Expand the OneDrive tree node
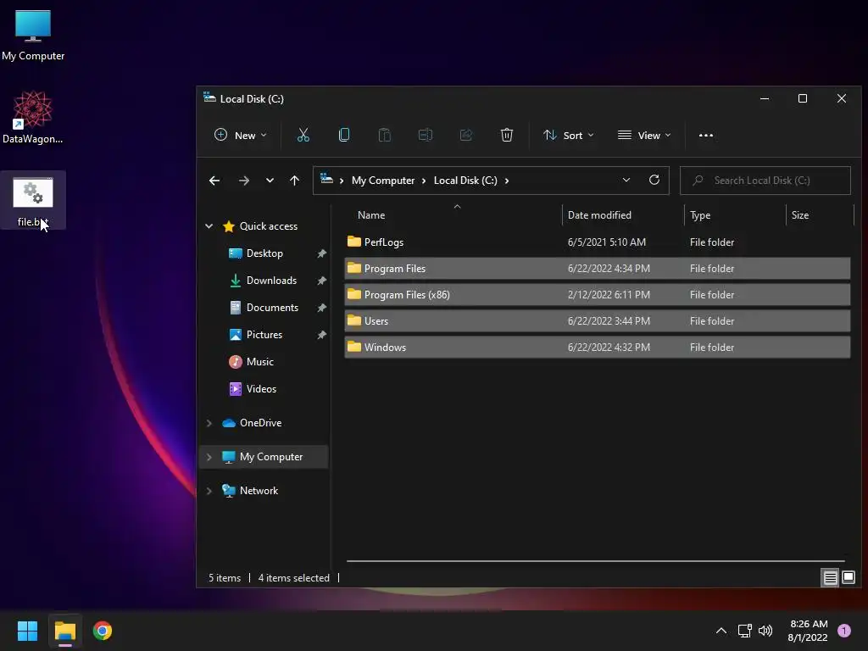 pyautogui.click(x=209, y=423)
